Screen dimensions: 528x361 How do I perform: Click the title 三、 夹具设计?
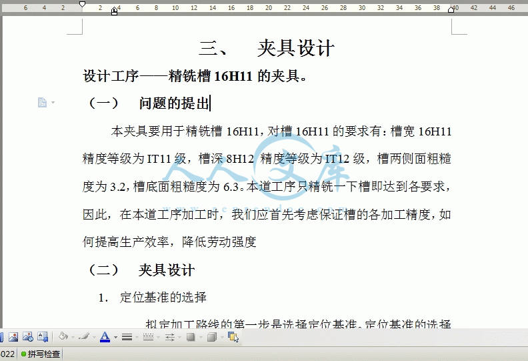[x=267, y=47]
